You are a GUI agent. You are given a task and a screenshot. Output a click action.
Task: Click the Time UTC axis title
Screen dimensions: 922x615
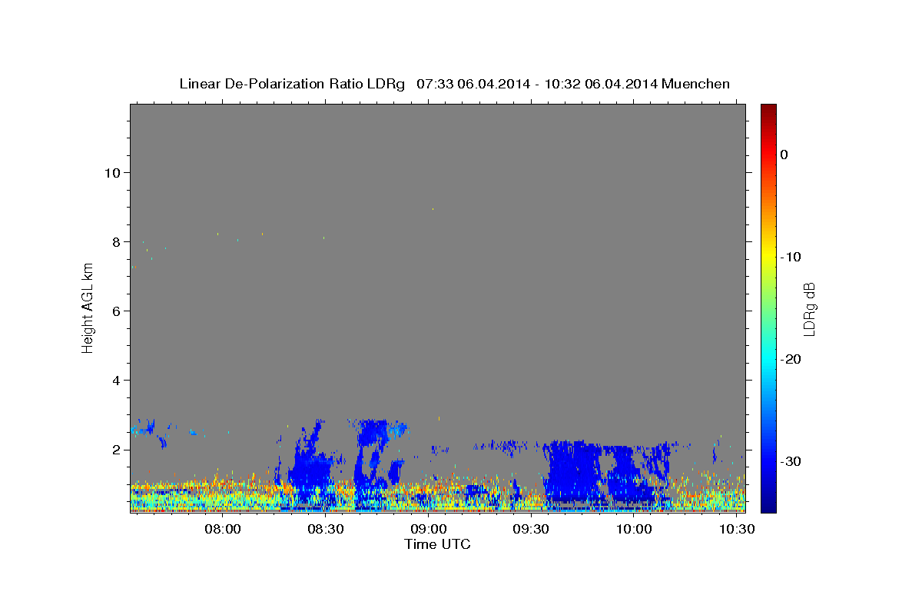click(x=437, y=544)
